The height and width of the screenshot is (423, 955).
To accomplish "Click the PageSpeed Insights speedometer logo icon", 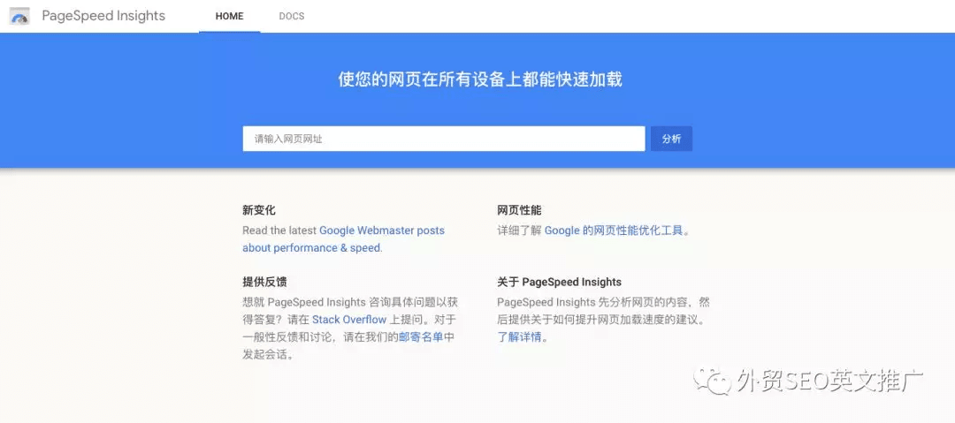I will pyautogui.click(x=20, y=17).
